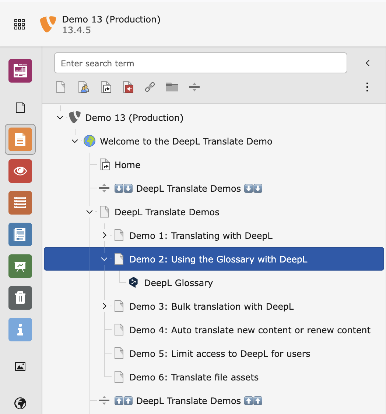The width and height of the screenshot is (386, 414).
Task: Select the DeepL Translate Demos page
Action: point(167,212)
